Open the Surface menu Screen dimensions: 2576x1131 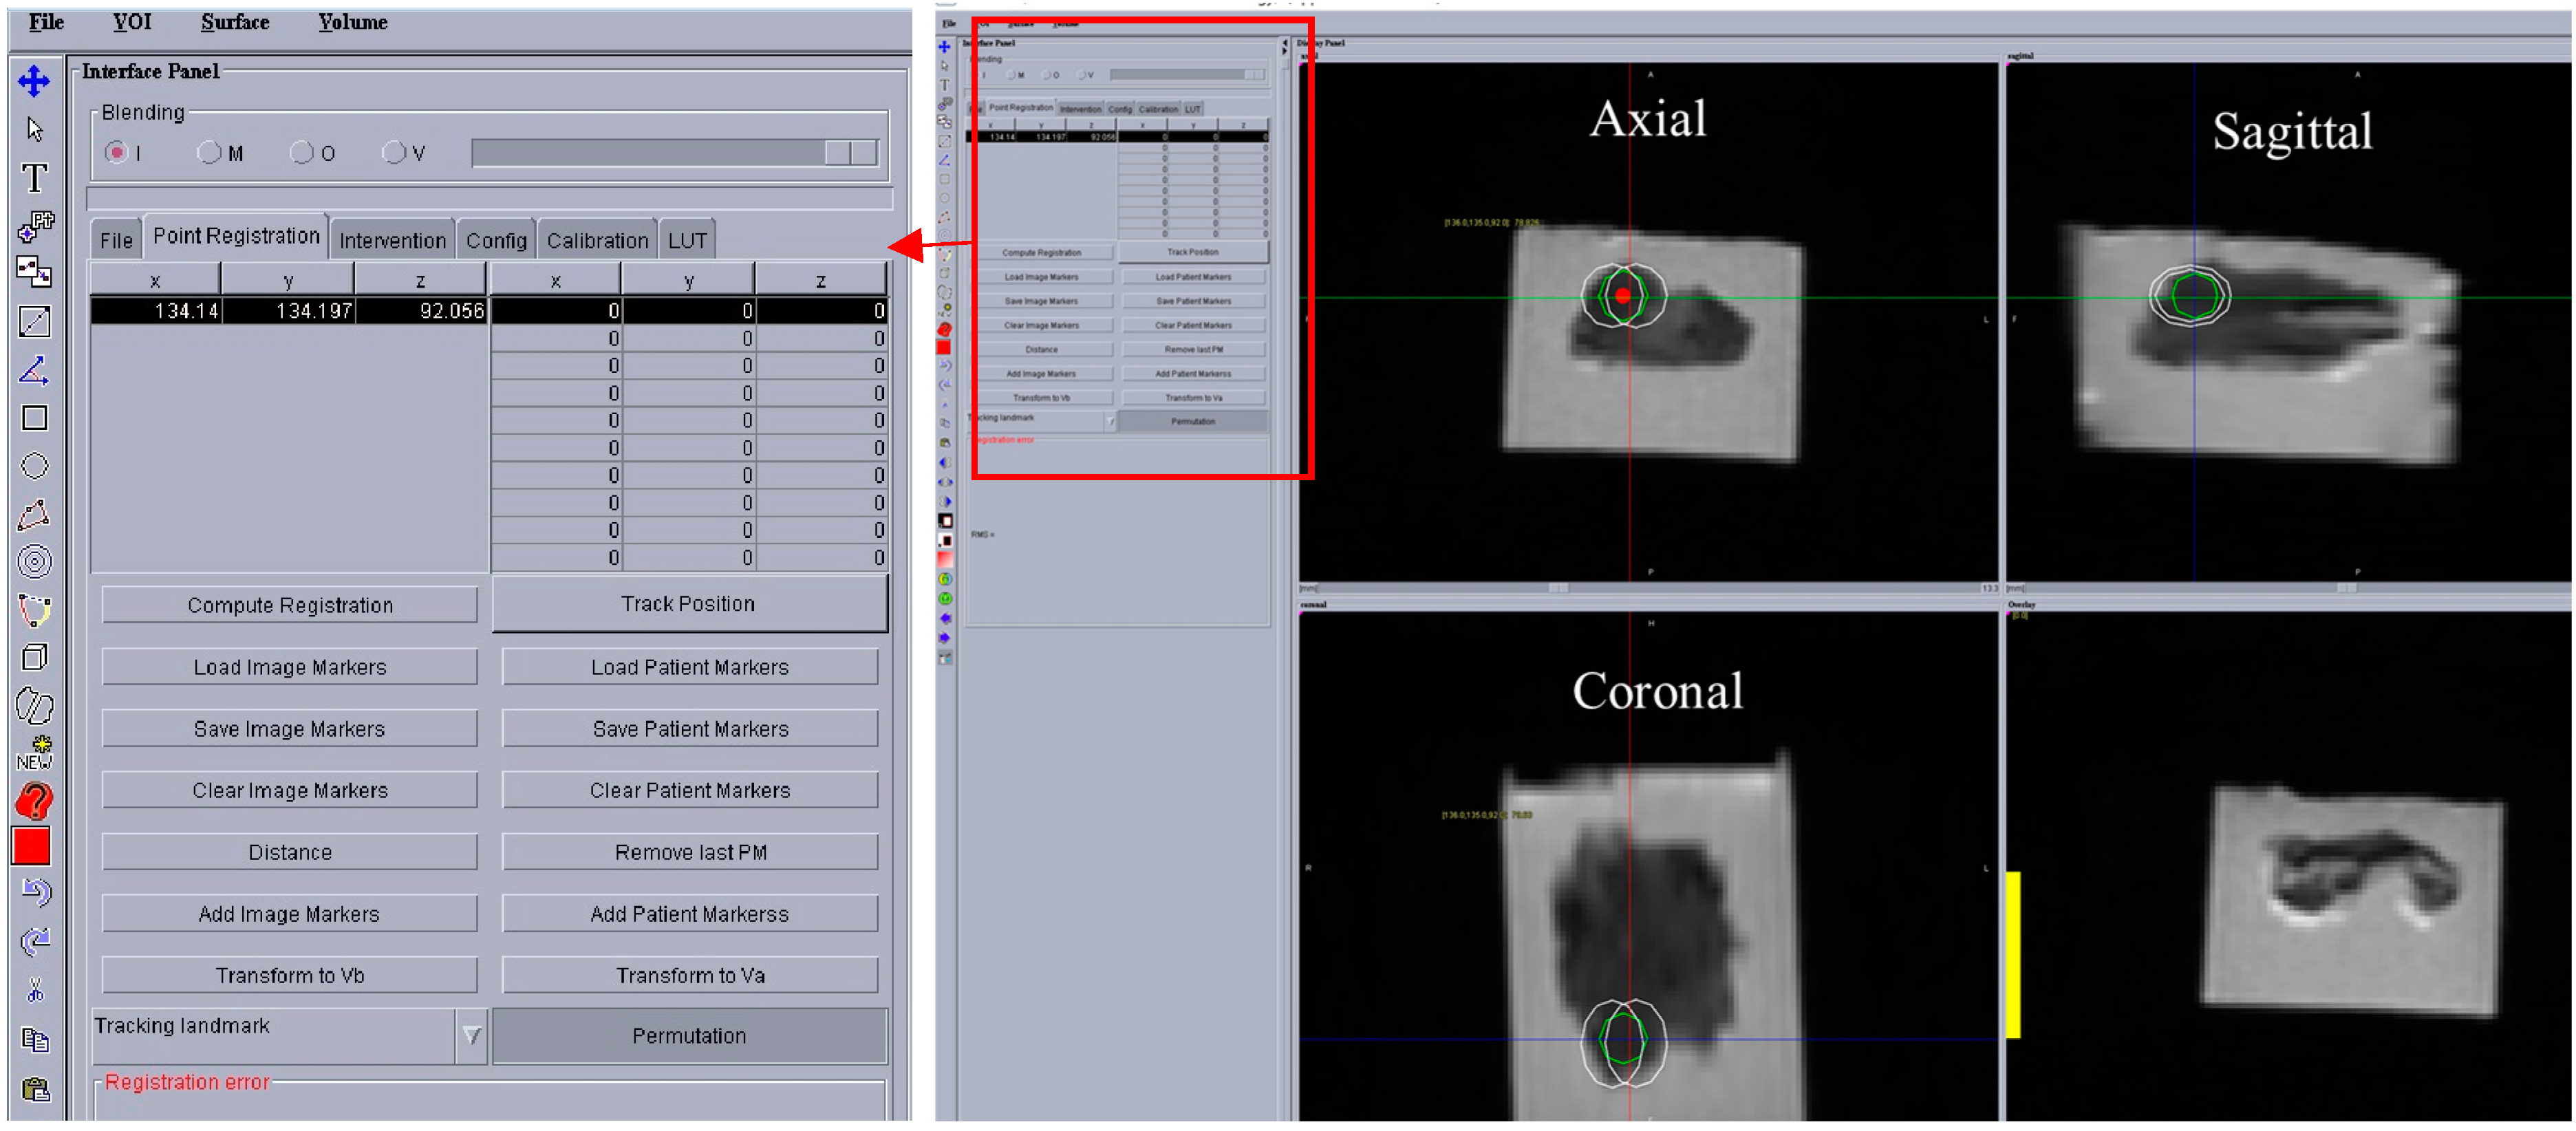pos(235,22)
